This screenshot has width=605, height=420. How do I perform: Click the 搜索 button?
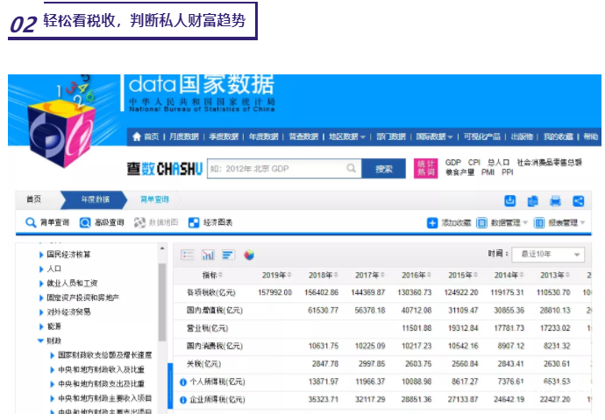point(384,169)
